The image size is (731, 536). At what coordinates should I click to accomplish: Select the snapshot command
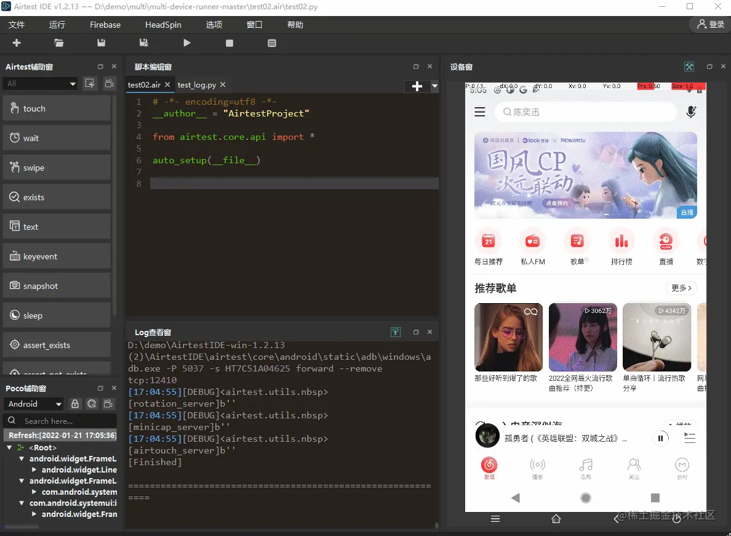point(57,286)
